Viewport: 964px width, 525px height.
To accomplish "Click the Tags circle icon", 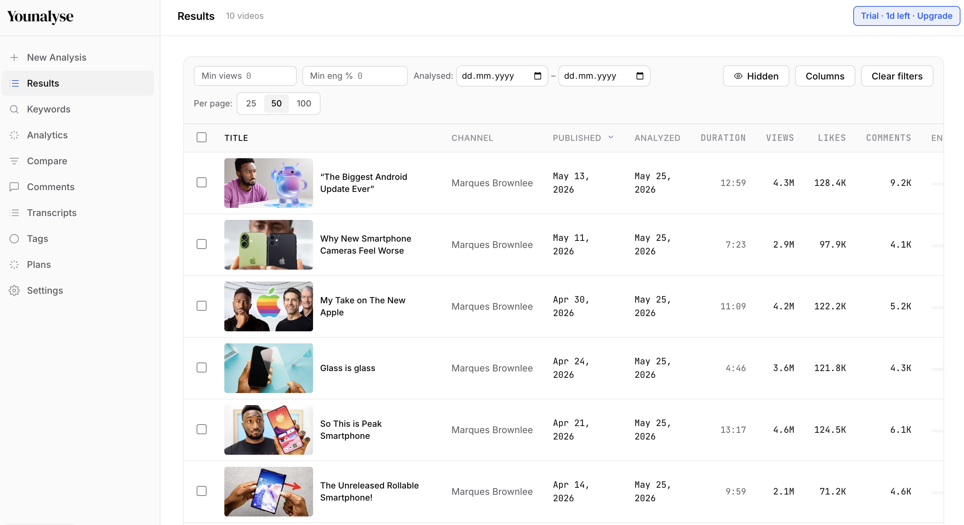I will click(14, 239).
